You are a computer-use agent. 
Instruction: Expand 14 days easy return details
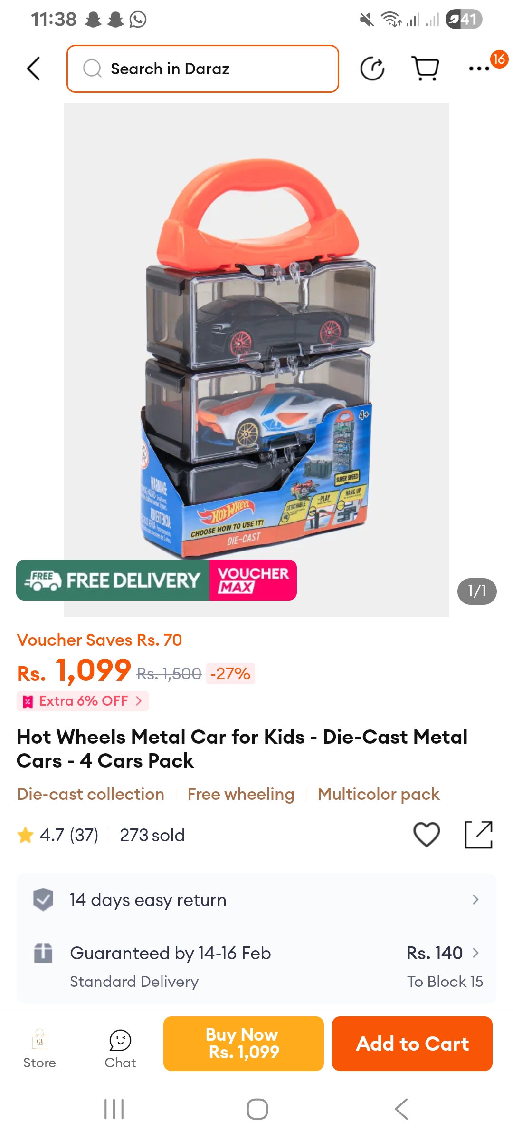tap(256, 900)
